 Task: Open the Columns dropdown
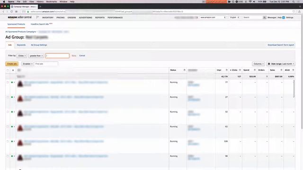tap(258, 64)
